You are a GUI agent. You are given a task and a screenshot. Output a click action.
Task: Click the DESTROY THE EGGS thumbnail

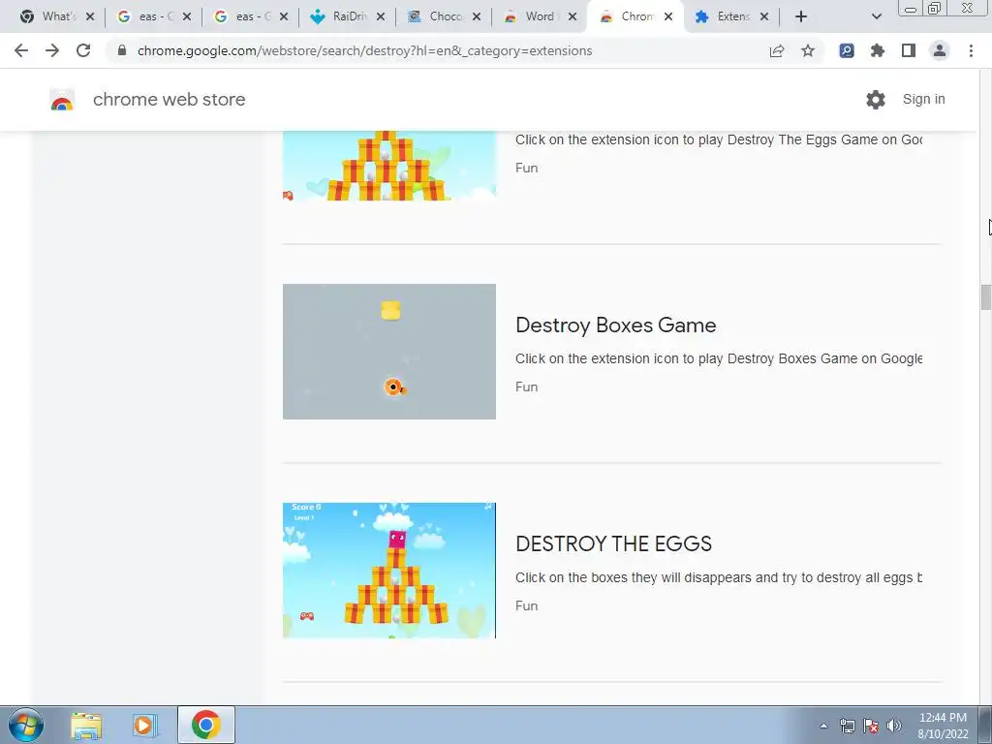(389, 571)
